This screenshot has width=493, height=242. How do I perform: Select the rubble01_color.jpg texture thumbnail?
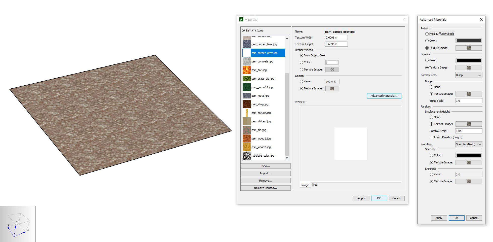pos(246,156)
